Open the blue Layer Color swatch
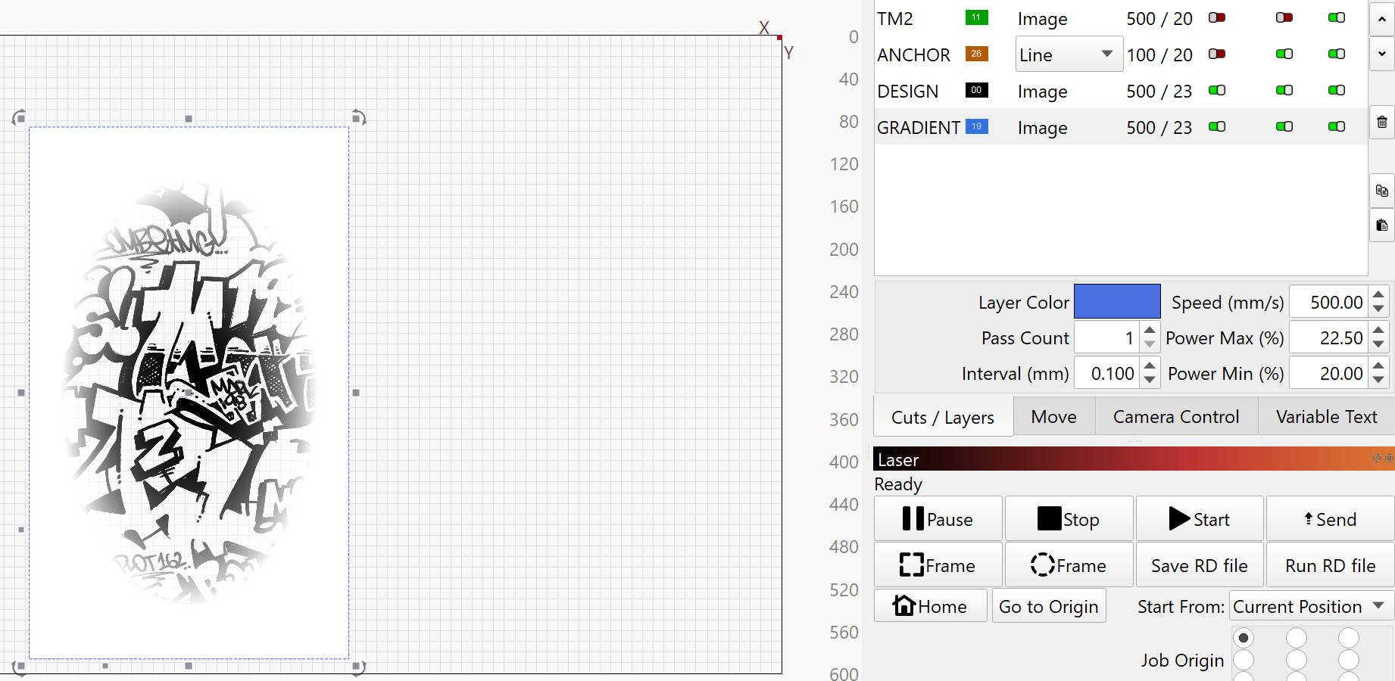The height and width of the screenshot is (681, 1395). click(x=1116, y=301)
